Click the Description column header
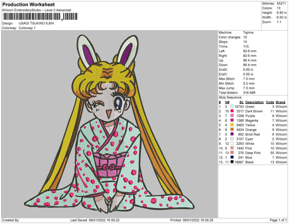The width and height of the screenshot is (289, 224). click(x=254, y=102)
